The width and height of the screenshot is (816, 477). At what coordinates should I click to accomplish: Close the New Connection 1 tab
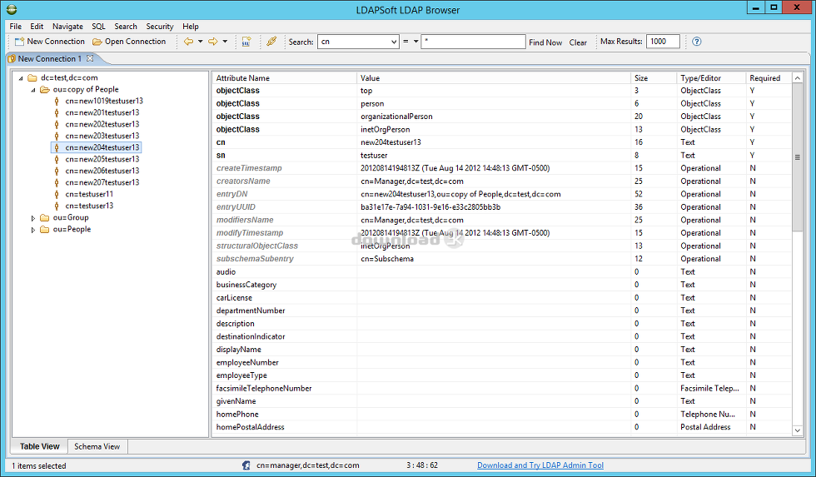90,59
